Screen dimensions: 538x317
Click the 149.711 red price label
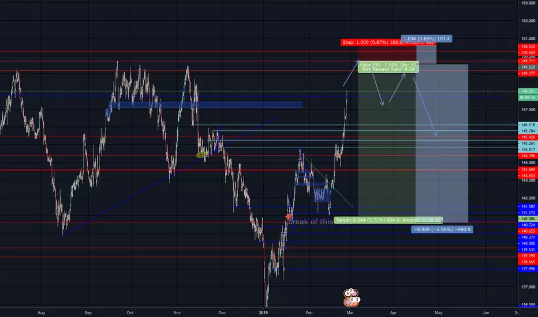tap(528, 61)
